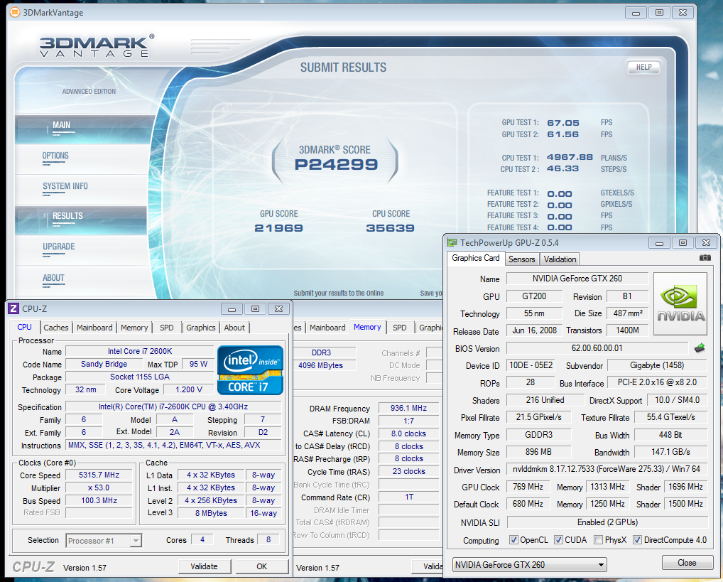Screen dimensions: 723x582
Task: Open the SPD tab in front CPU-Z
Action: 166,327
